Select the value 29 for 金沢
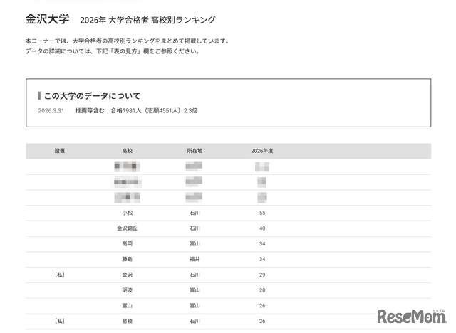The width and height of the screenshot is (456, 333). click(262, 275)
